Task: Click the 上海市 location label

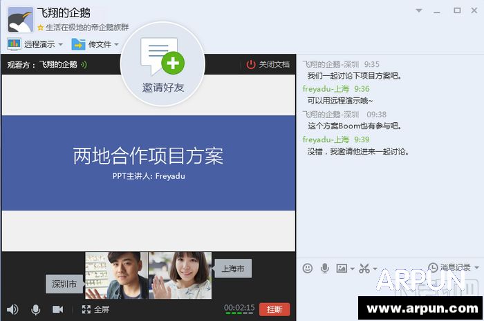Action: [x=233, y=269]
